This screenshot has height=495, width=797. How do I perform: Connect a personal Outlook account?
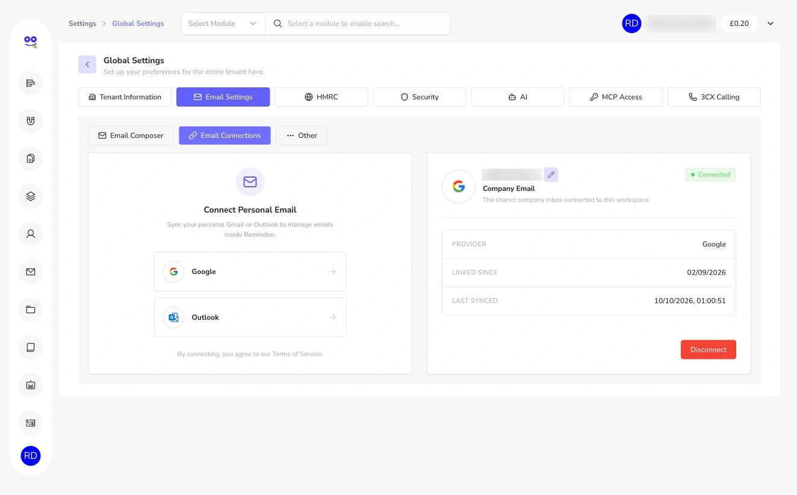point(250,317)
